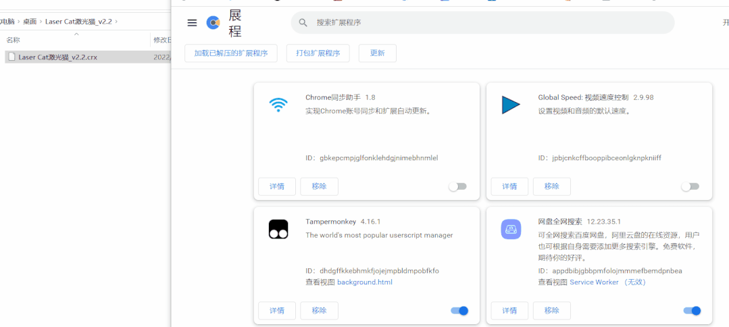Viewport: 729px width, 327px height.
Task: Expand chevron after Laser Cat激光猫_v2.2 breadcrumb
Action: [x=116, y=22]
